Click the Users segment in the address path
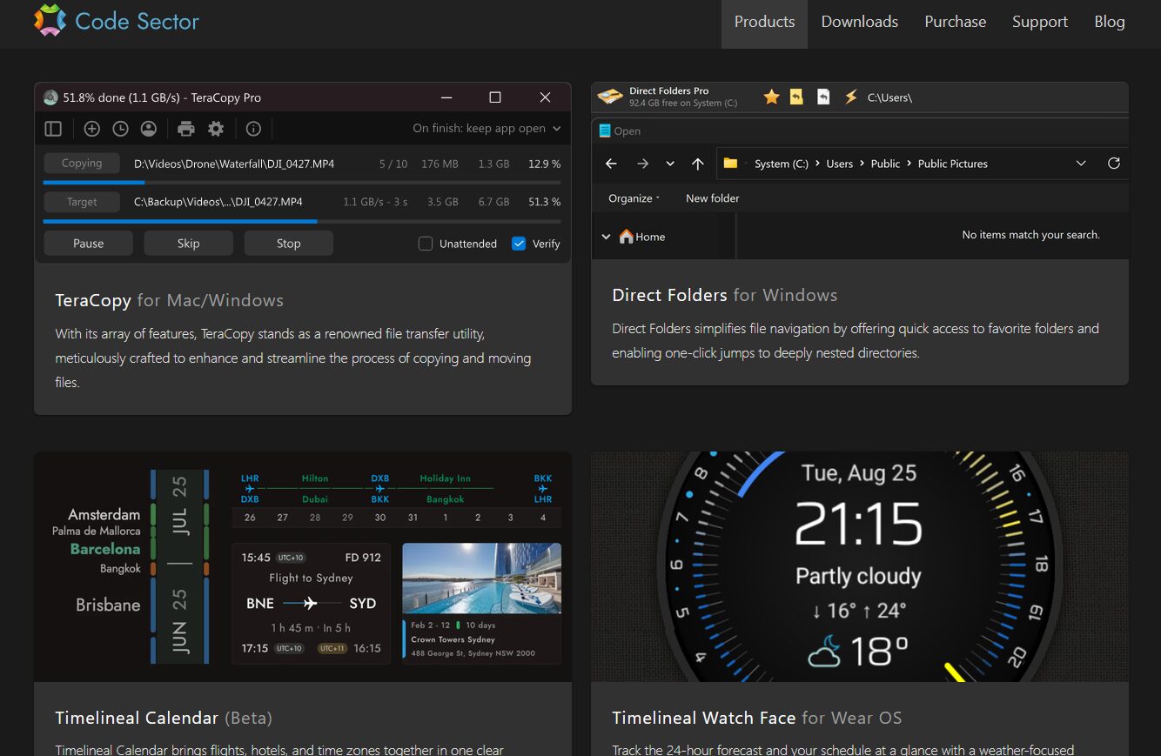 (x=840, y=164)
